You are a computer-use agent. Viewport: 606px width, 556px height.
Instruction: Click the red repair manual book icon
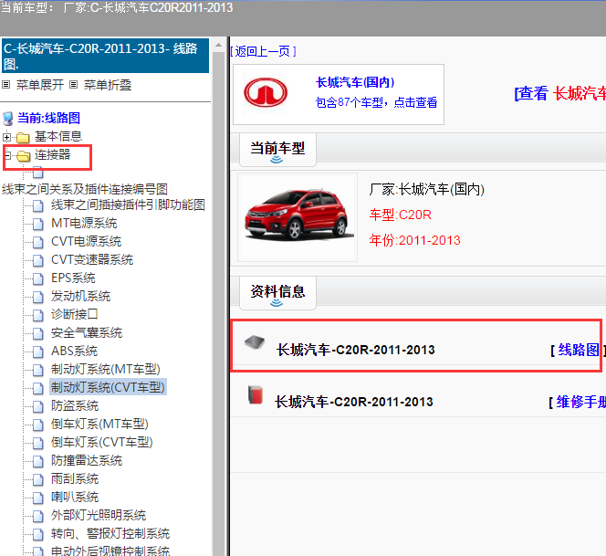[256, 394]
